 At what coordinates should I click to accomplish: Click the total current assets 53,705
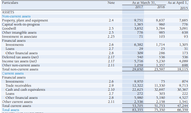(138, 106)
